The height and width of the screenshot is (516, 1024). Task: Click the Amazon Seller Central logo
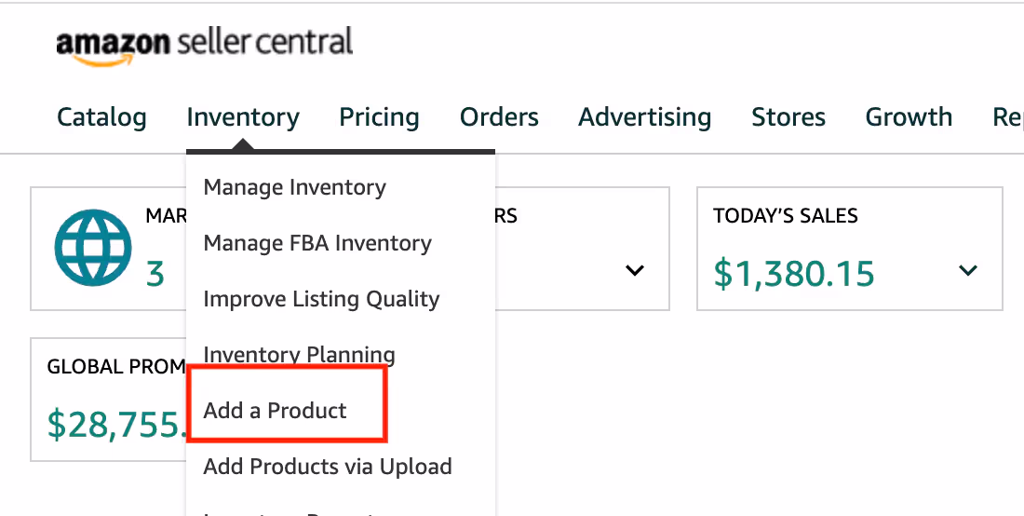tap(205, 45)
